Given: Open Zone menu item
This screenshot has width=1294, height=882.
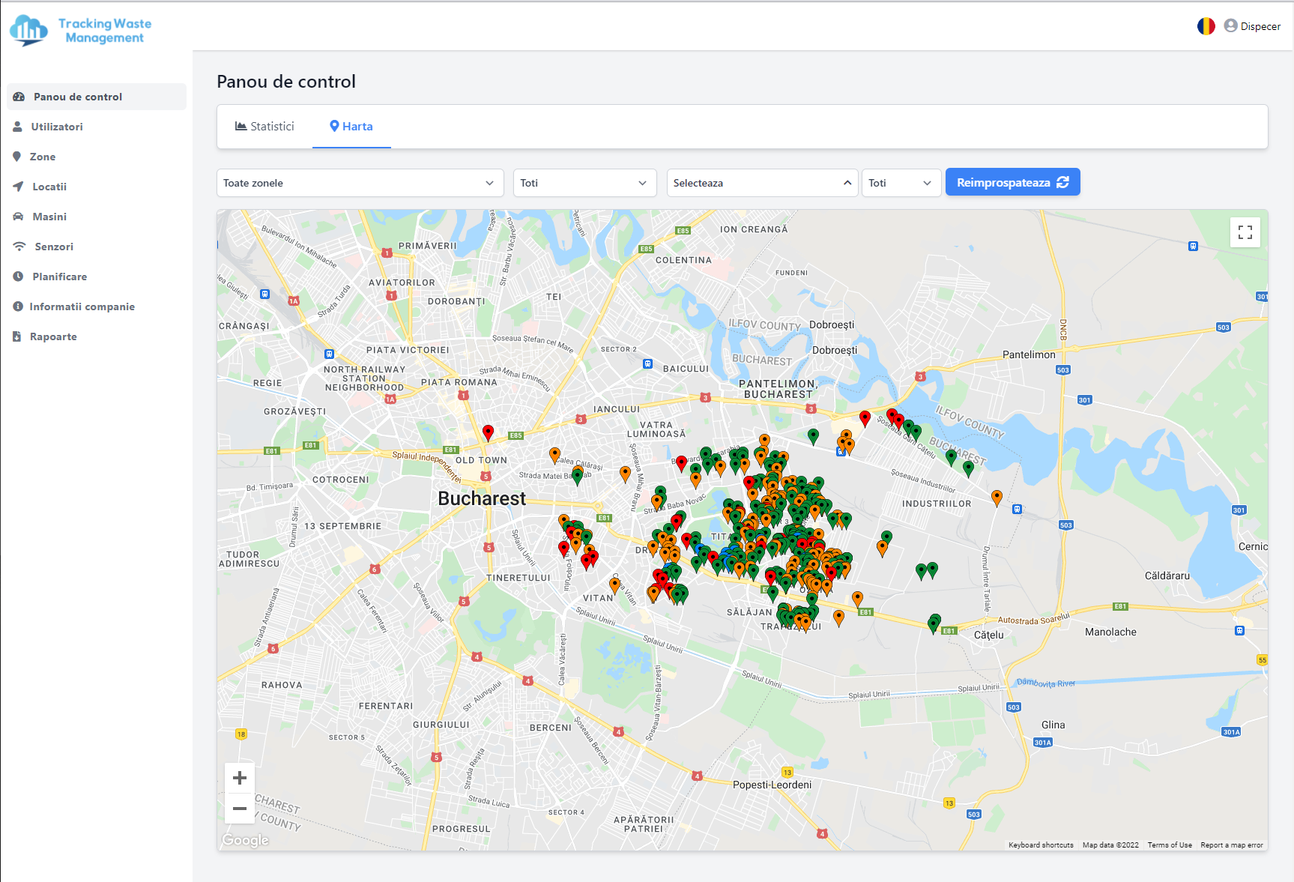Looking at the screenshot, I should click(97, 157).
